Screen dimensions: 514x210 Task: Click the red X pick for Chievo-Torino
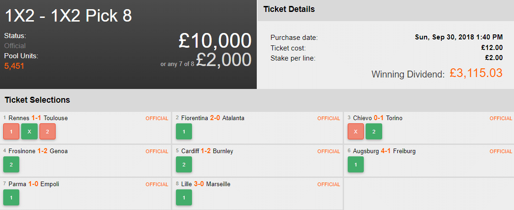356,131
